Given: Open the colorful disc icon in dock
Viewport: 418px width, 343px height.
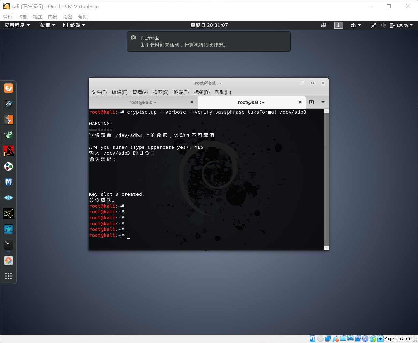Looking at the screenshot, I should [8, 260].
